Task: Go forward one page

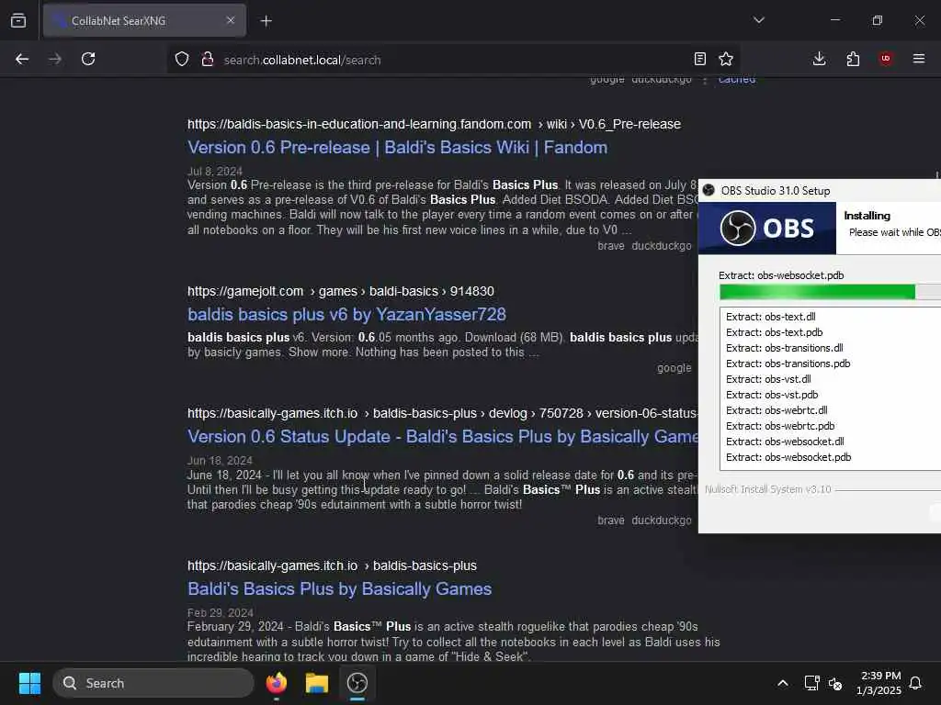Action: coord(55,59)
